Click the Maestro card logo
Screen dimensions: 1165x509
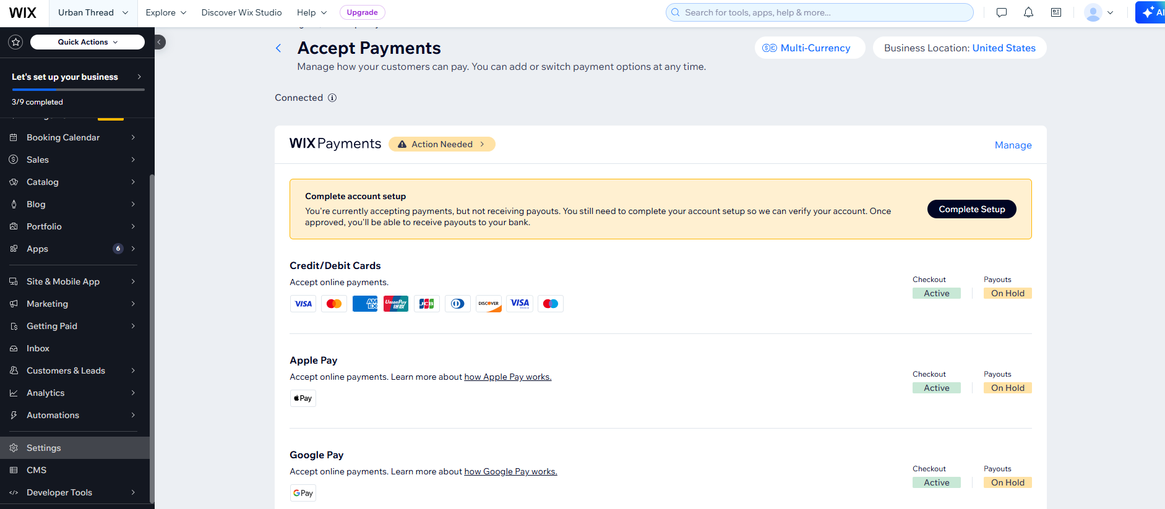pos(551,304)
